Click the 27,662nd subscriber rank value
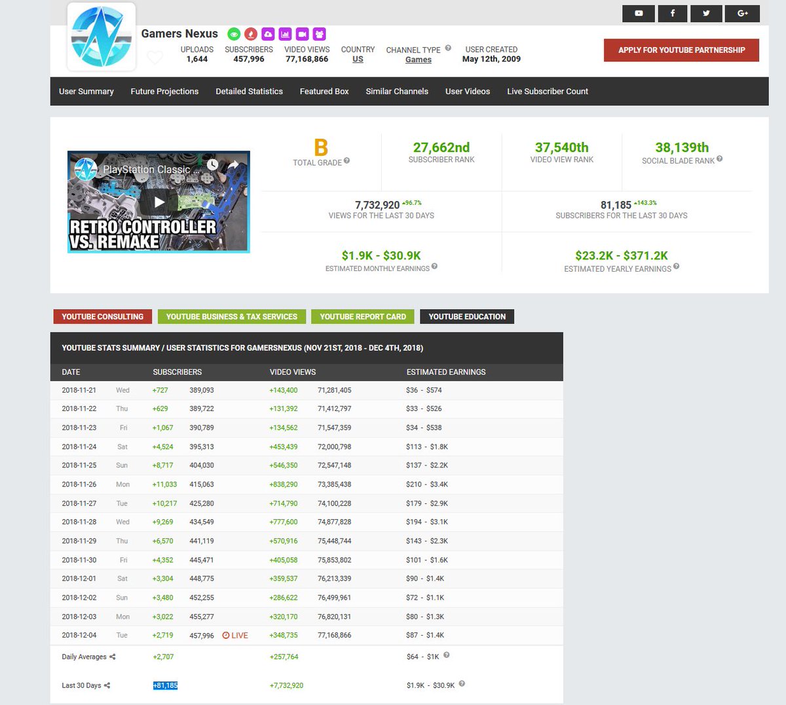This screenshot has height=705, width=786. coord(441,148)
